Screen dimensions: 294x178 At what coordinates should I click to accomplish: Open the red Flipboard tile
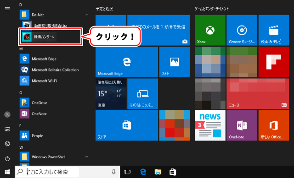tap(274, 62)
